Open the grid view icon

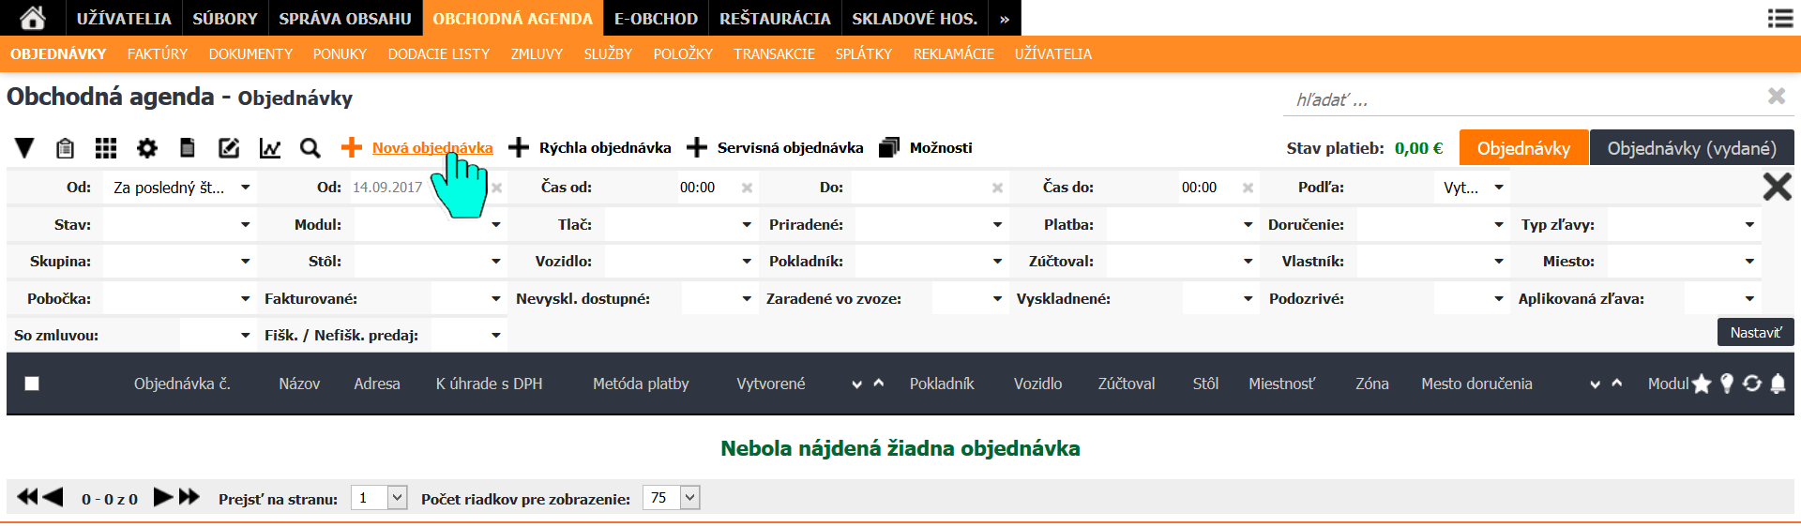coord(106,148)
